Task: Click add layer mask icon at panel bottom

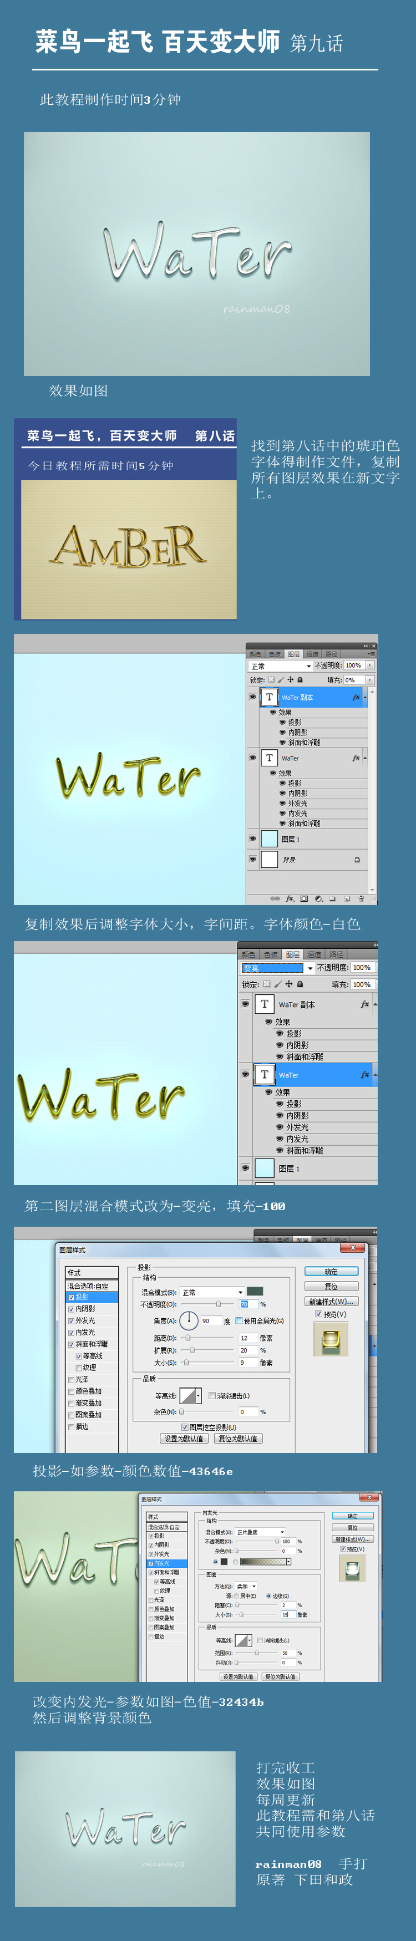Action: [x=305, y=898]
